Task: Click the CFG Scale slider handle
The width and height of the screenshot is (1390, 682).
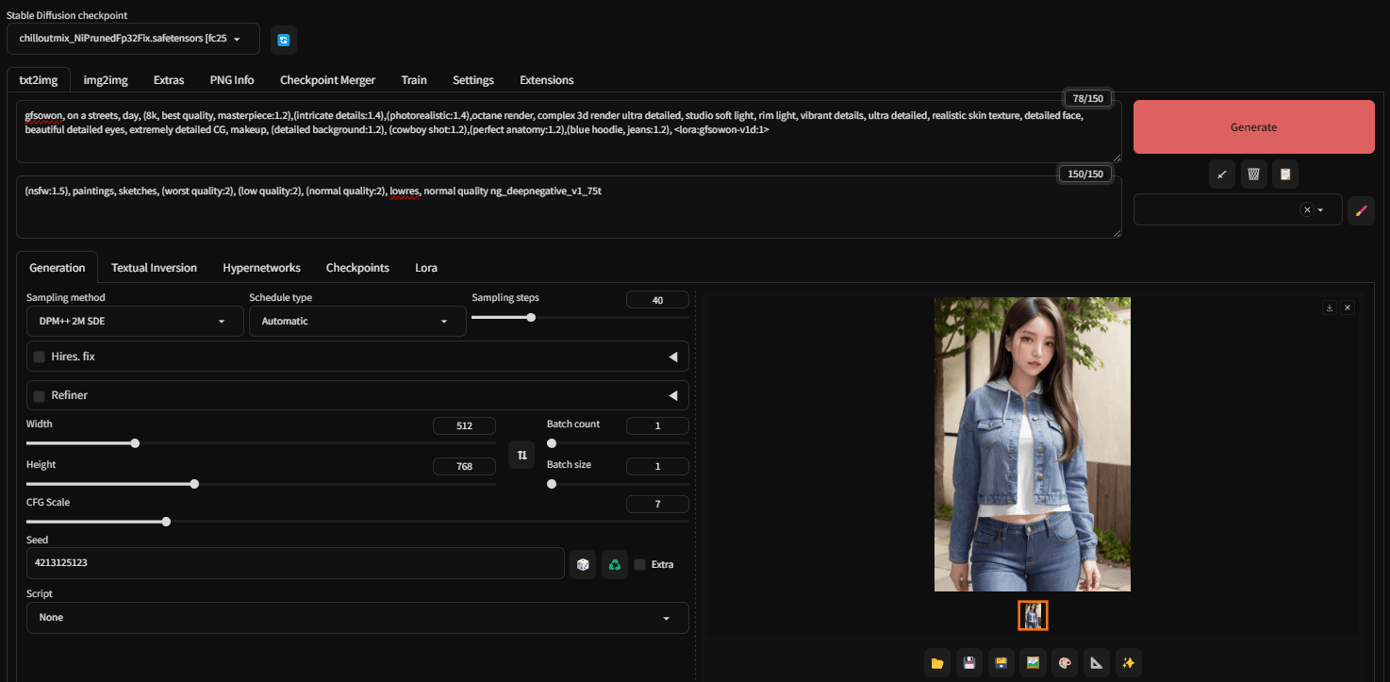Action: tap(166, 522)
